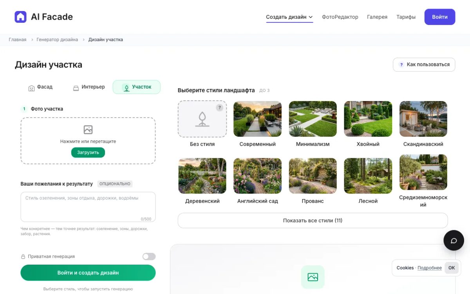Image resolution: width=470 pixels, height=294 pixels.
Task: Select the Деревенский landscape style thumbnail
Action: tap(202, 176)
